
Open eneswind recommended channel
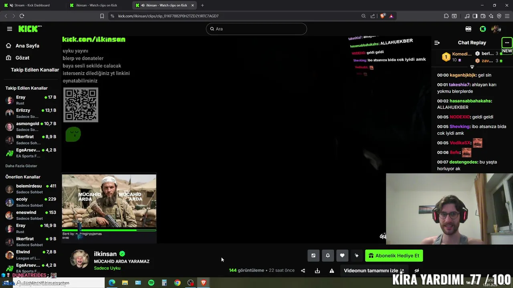click(31, 215)
